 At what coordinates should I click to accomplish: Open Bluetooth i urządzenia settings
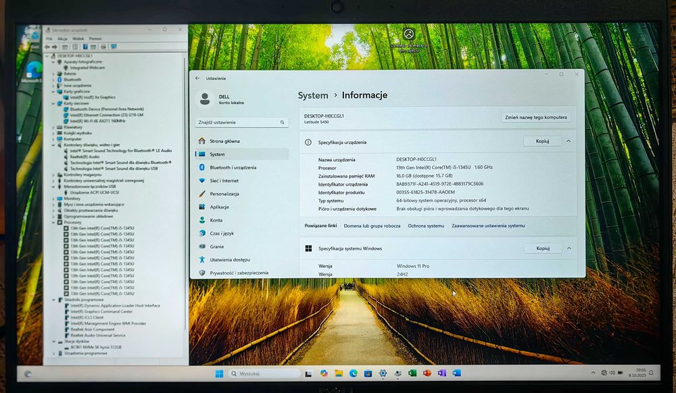[241, 167]
